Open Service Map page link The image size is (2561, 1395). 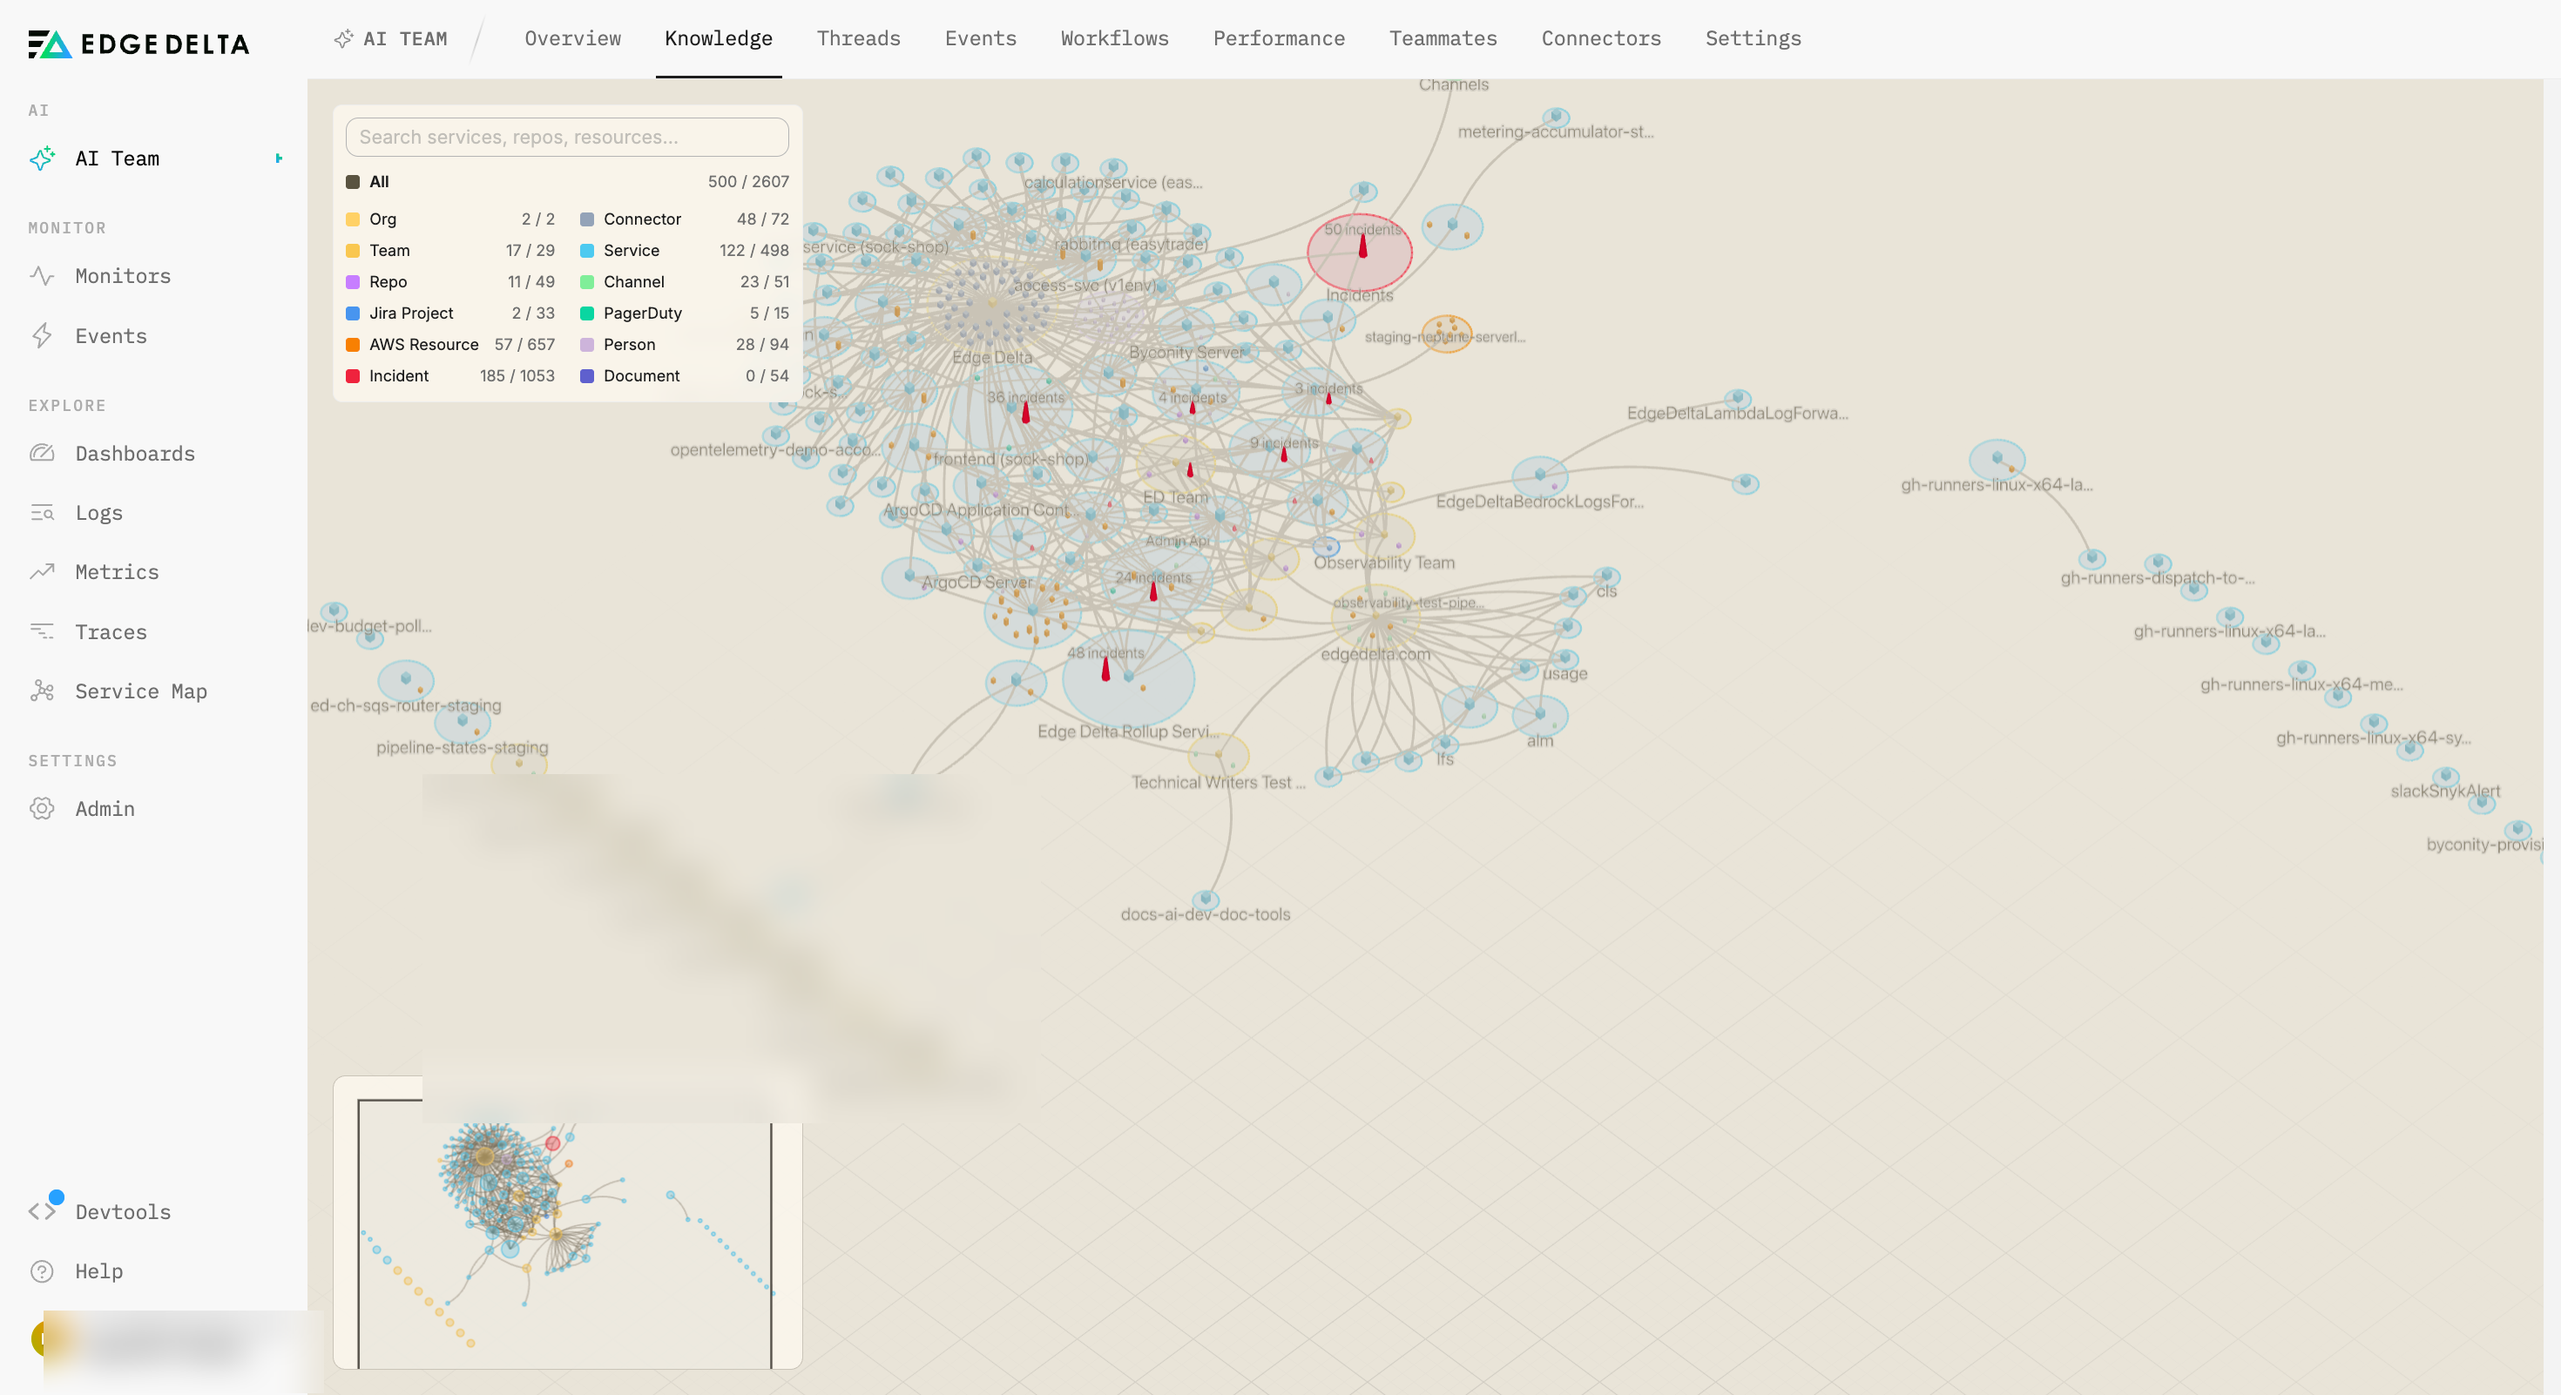141,691
